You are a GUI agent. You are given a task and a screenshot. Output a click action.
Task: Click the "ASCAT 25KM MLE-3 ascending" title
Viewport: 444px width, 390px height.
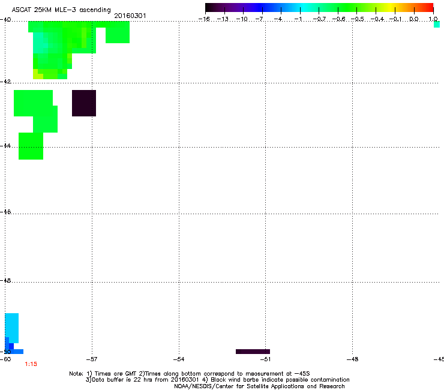[x=61, y=10]
